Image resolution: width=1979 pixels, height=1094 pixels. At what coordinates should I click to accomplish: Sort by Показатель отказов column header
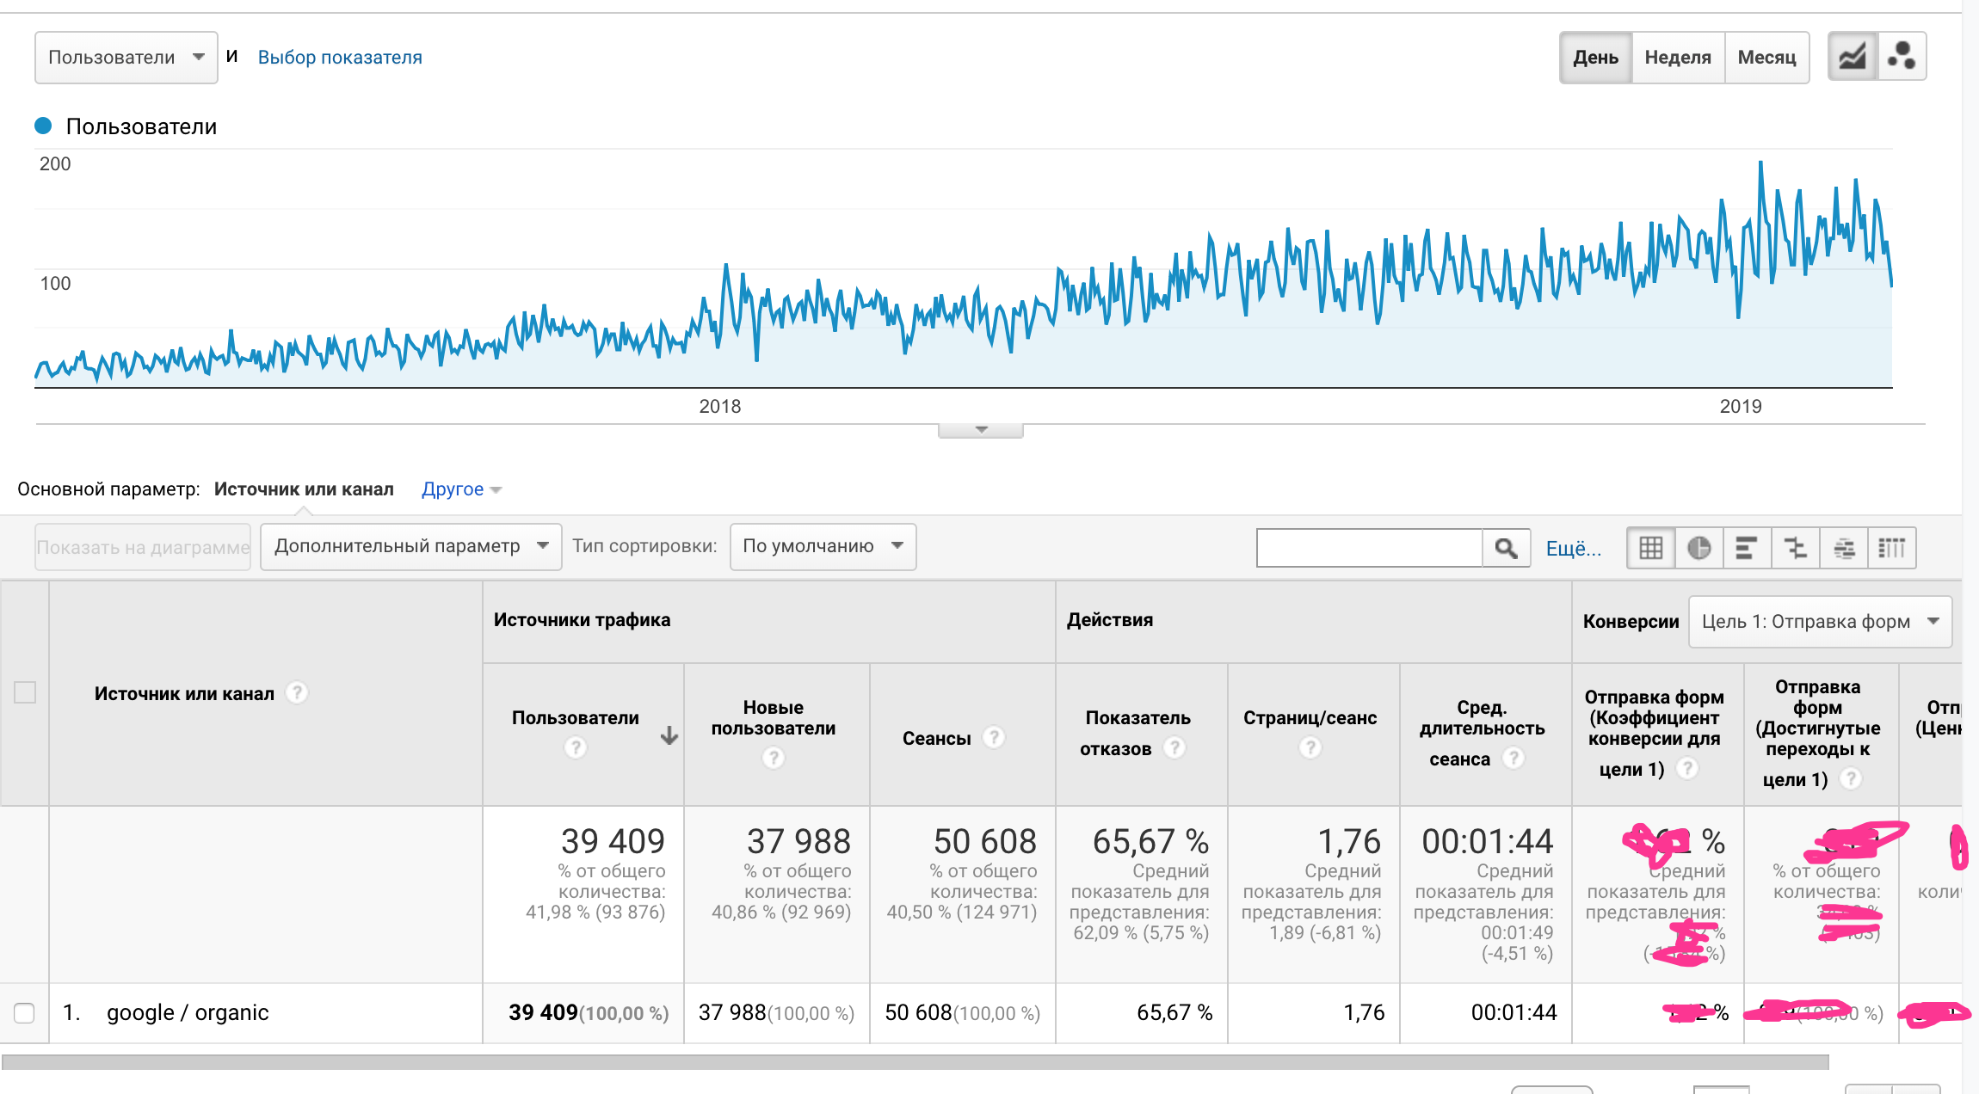[1137, 733]
